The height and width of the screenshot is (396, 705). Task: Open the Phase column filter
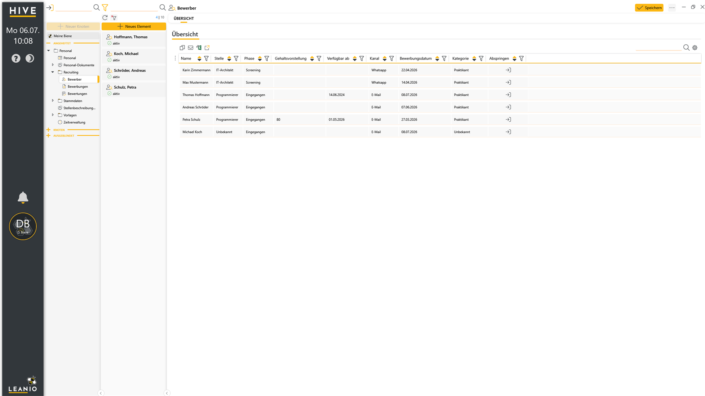267,59
